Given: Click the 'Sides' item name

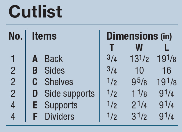Looking at the screenshot, I should pos(55,71).
